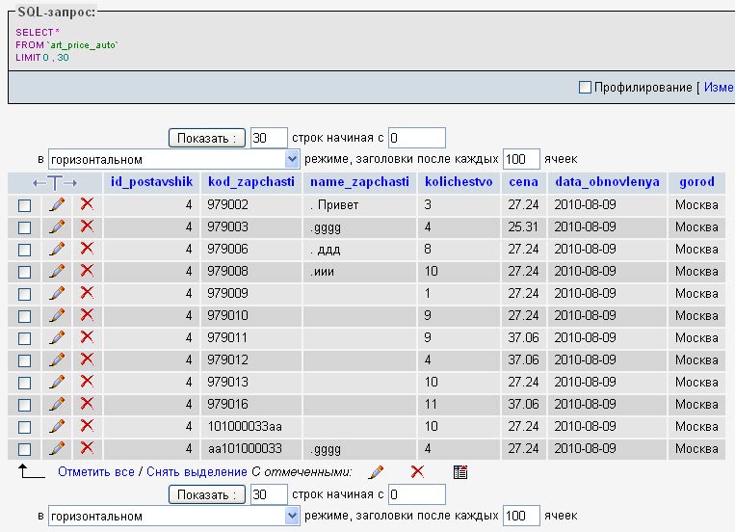The height and width of the screenshot is (532, 735).
Task: Check the row 979009 checkbox
Action: coord(24,294)
